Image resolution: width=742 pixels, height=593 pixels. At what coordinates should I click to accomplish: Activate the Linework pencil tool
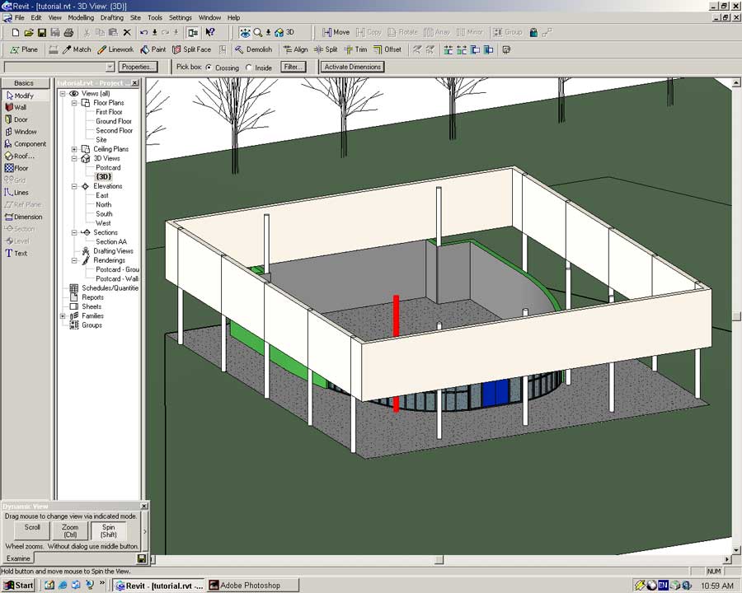115,49
